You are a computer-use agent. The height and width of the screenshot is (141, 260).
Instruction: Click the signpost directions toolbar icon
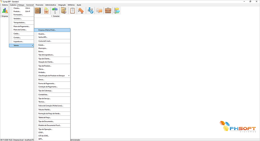55,11
